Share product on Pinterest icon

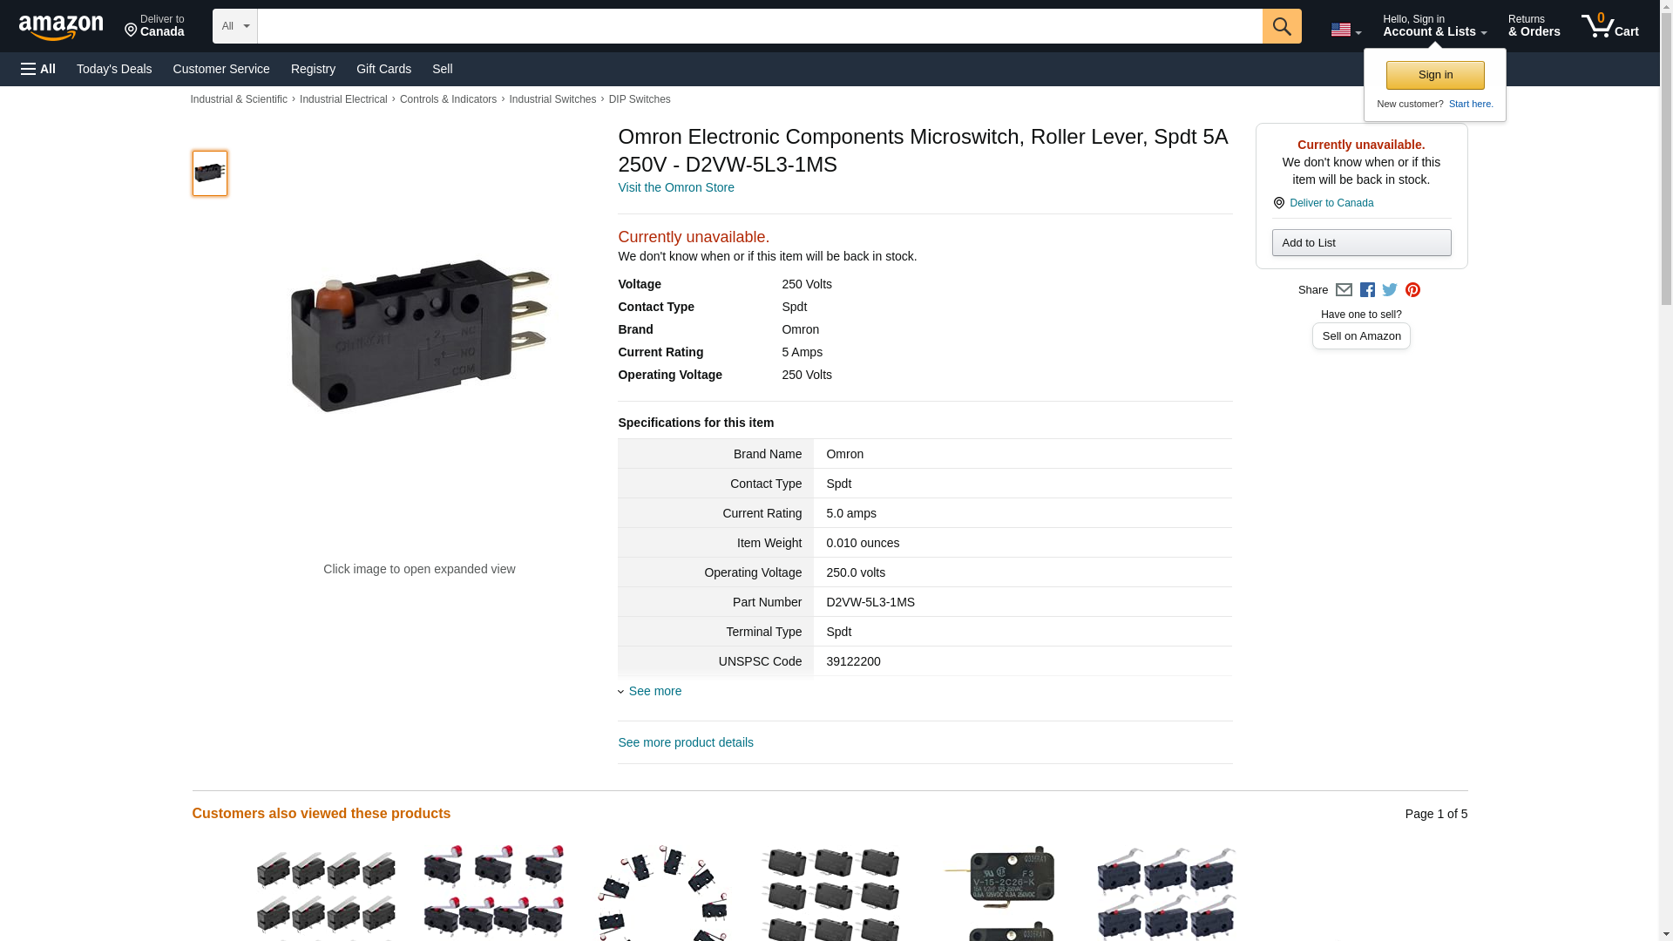point(1412,290)
